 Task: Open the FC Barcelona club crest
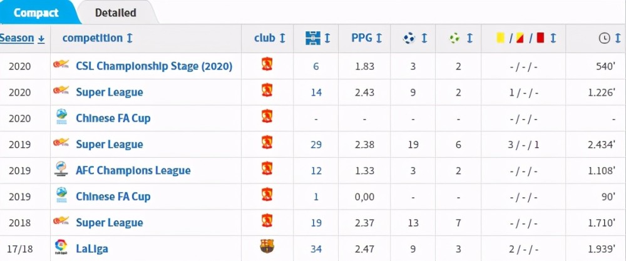coord(267,247)
